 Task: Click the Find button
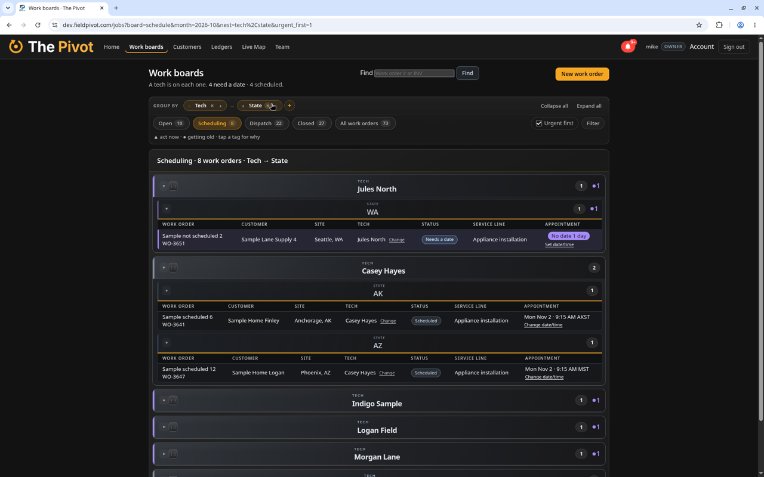point(467,73)
